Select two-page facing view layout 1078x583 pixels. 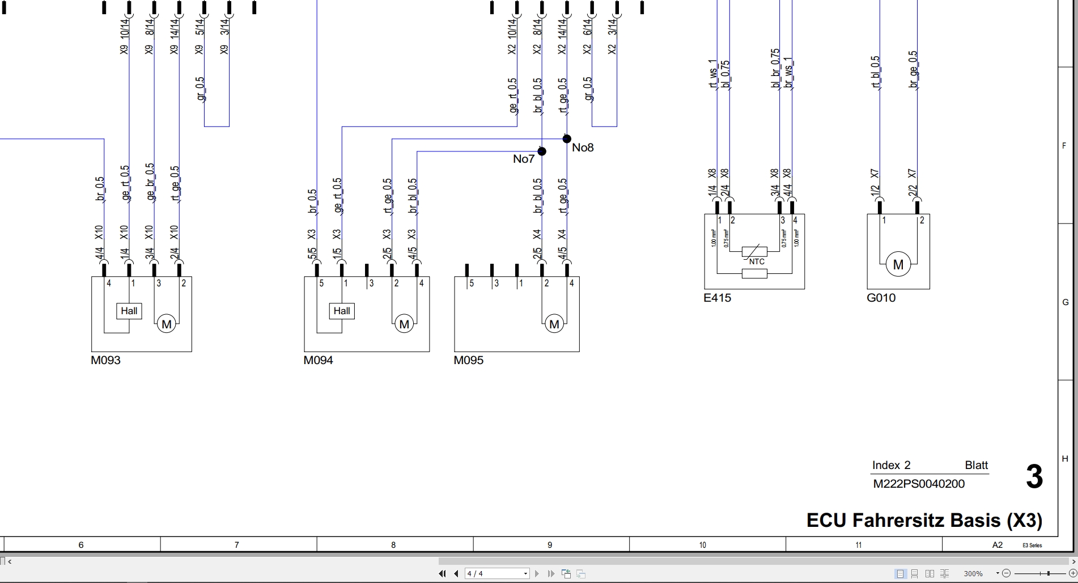pyautogui.click(x=930, y=574)
